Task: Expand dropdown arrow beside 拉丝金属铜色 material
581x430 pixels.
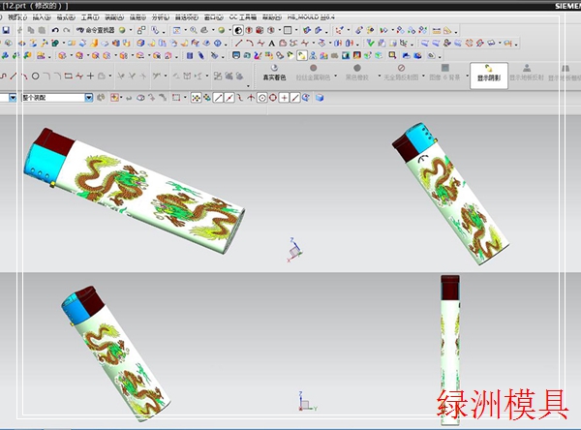Action: 336,77
